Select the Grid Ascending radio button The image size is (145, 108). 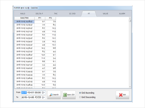[x=80, y=93]
